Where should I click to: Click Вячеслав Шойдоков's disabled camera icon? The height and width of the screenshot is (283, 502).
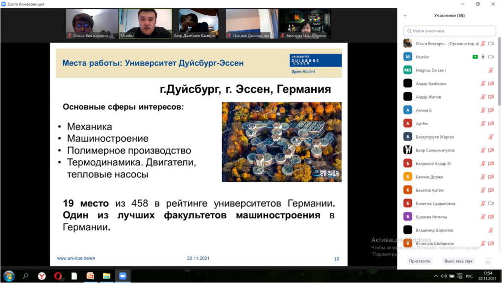tap(491, 243)
